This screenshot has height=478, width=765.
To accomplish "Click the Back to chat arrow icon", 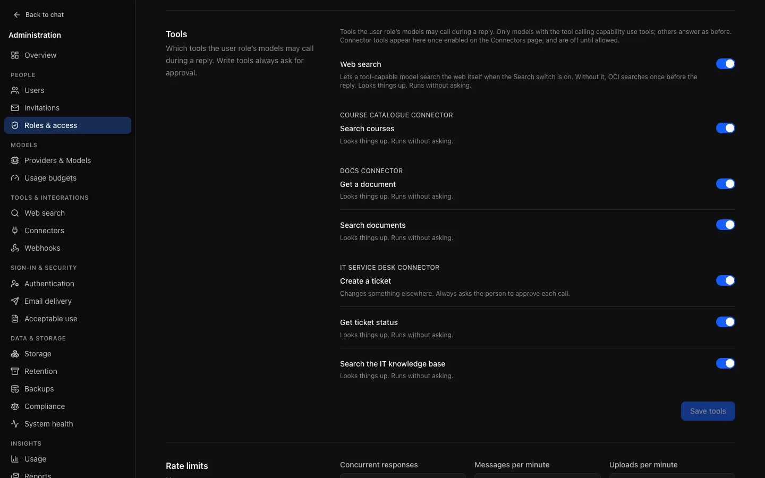I will tap(17, 15).
